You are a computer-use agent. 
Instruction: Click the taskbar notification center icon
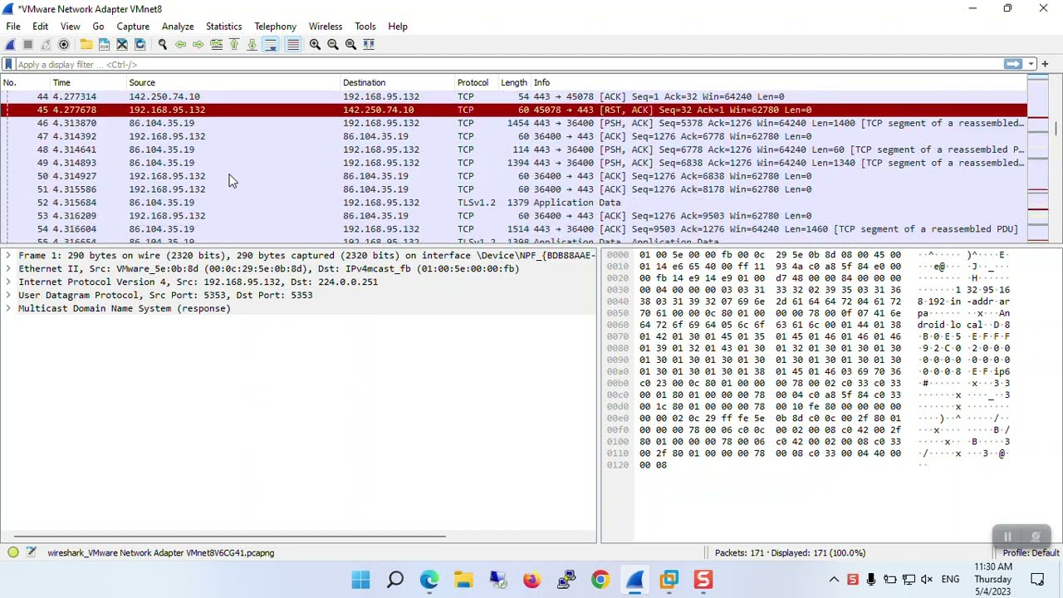(x=1037, y=580)
